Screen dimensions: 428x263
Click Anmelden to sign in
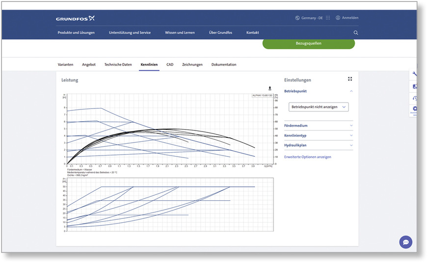click(x=347, y=18)
